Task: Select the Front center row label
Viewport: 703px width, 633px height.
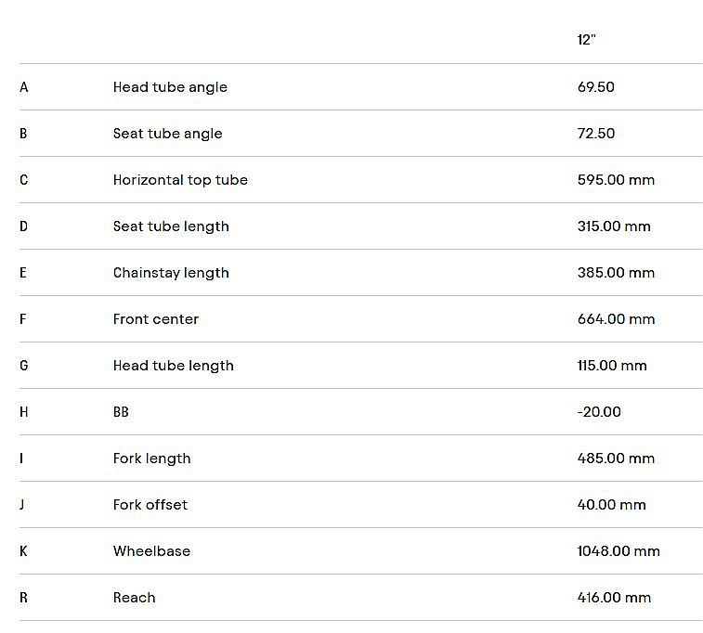Action: pyautogui.click(x=156, y=319)
